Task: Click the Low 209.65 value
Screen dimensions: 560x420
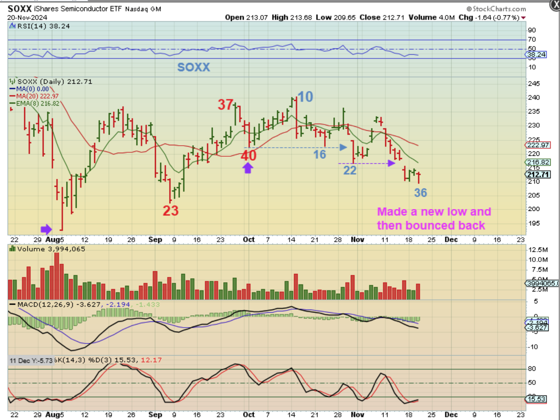Action: coord(335,18)
